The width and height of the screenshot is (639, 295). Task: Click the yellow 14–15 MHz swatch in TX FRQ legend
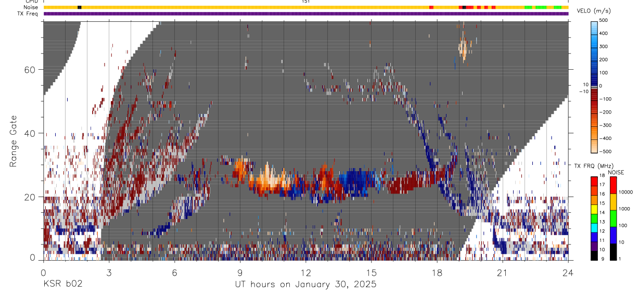click(x=594, y=209)
